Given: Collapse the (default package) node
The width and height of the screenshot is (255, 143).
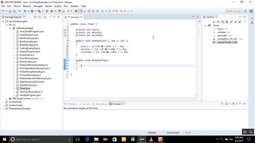Looking at the screenshot, I should tap(10, 28).
